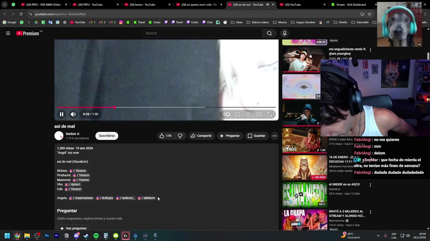This screenshot has width=430, height=241.
Task: Open Steam from the taskbar
Action: [x=86, y=236]
